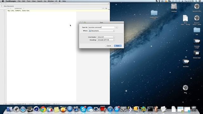This screenshot has width=203, height=114.
Task: Open the yellow Stickies notes icon in Dock
Action: coord(56,110)
